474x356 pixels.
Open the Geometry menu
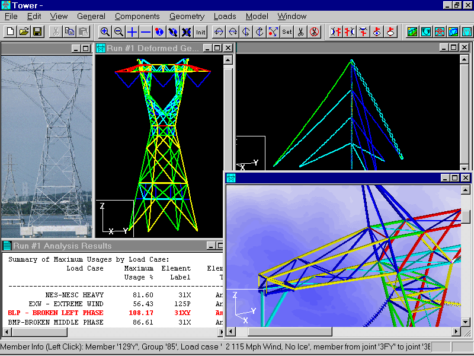(x=187, y=17)
